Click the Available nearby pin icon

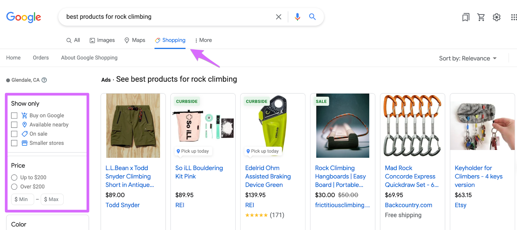pos(24,125)
